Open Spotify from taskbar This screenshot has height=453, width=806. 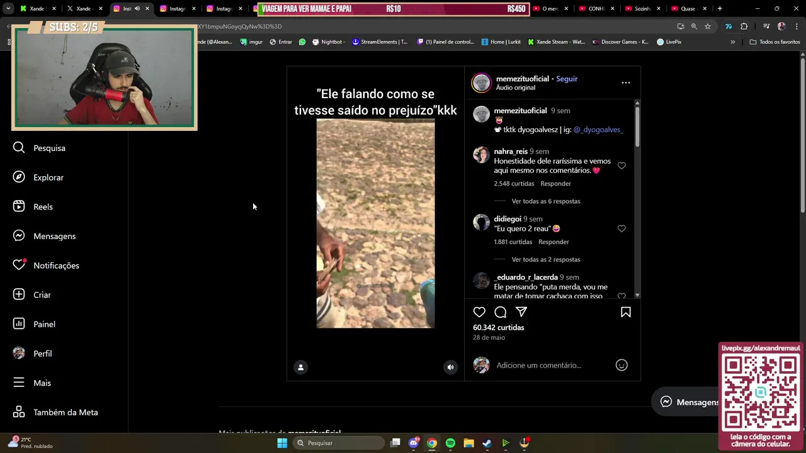point(450,443)
